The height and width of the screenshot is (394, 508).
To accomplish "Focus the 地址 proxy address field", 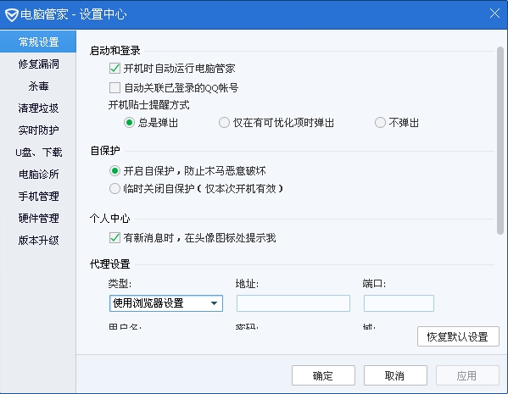I will (293, 303).
